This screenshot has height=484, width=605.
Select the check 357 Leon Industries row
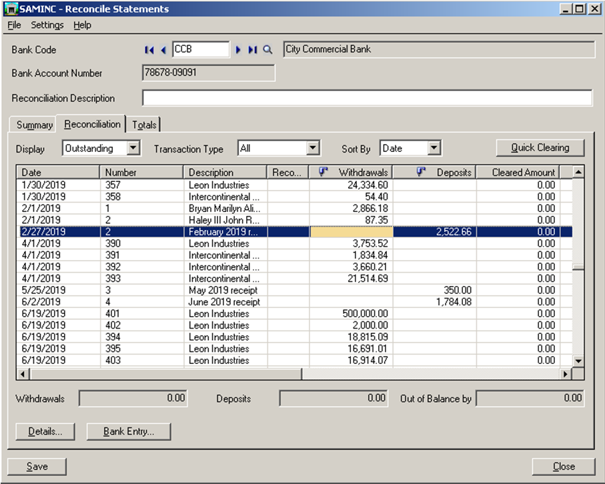click(x=295, y=185)
